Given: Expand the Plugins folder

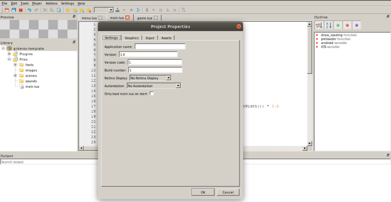Looking at the screenshot, I should click(x=9, y=54).
